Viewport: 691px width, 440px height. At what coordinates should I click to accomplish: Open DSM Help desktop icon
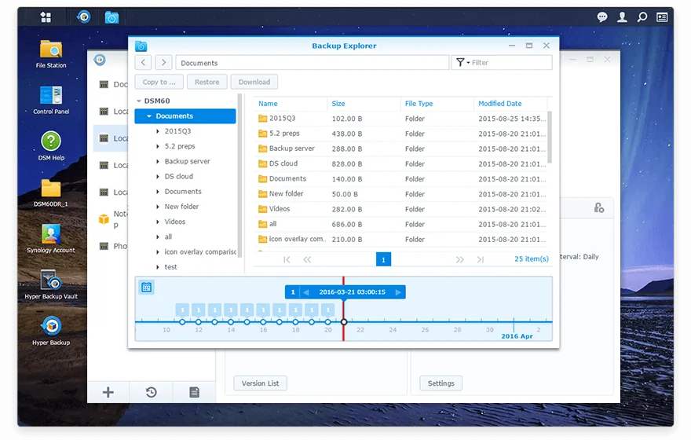(x=51, y=141)
